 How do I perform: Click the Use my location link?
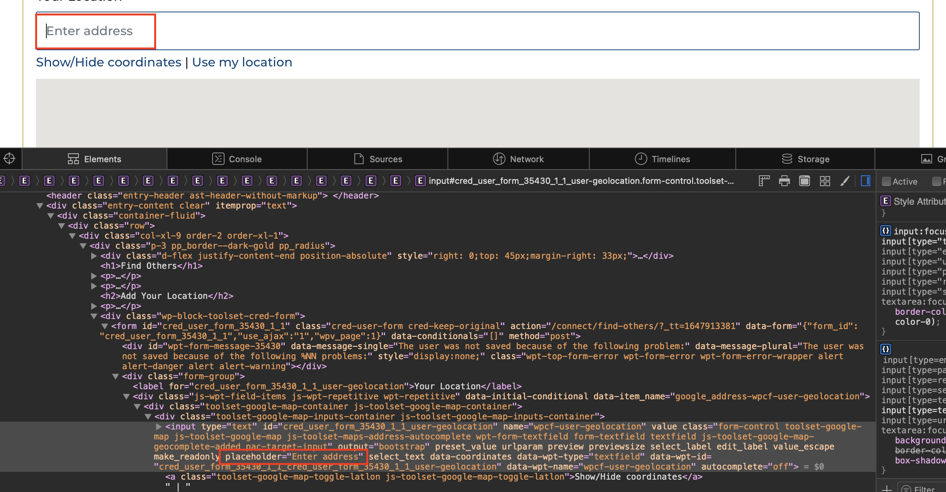(x=242, y=62)
